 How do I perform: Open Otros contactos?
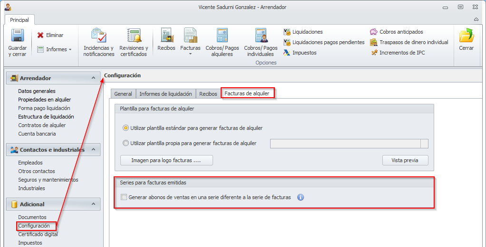point(36,171)
